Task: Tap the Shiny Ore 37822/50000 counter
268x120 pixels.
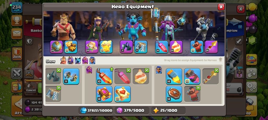Action: pos(96,110)
